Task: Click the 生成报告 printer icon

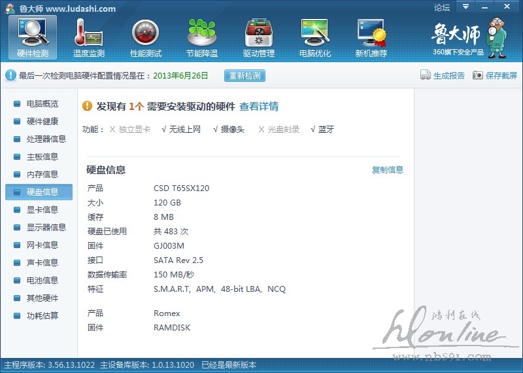Action: click(x=426, y=75)
